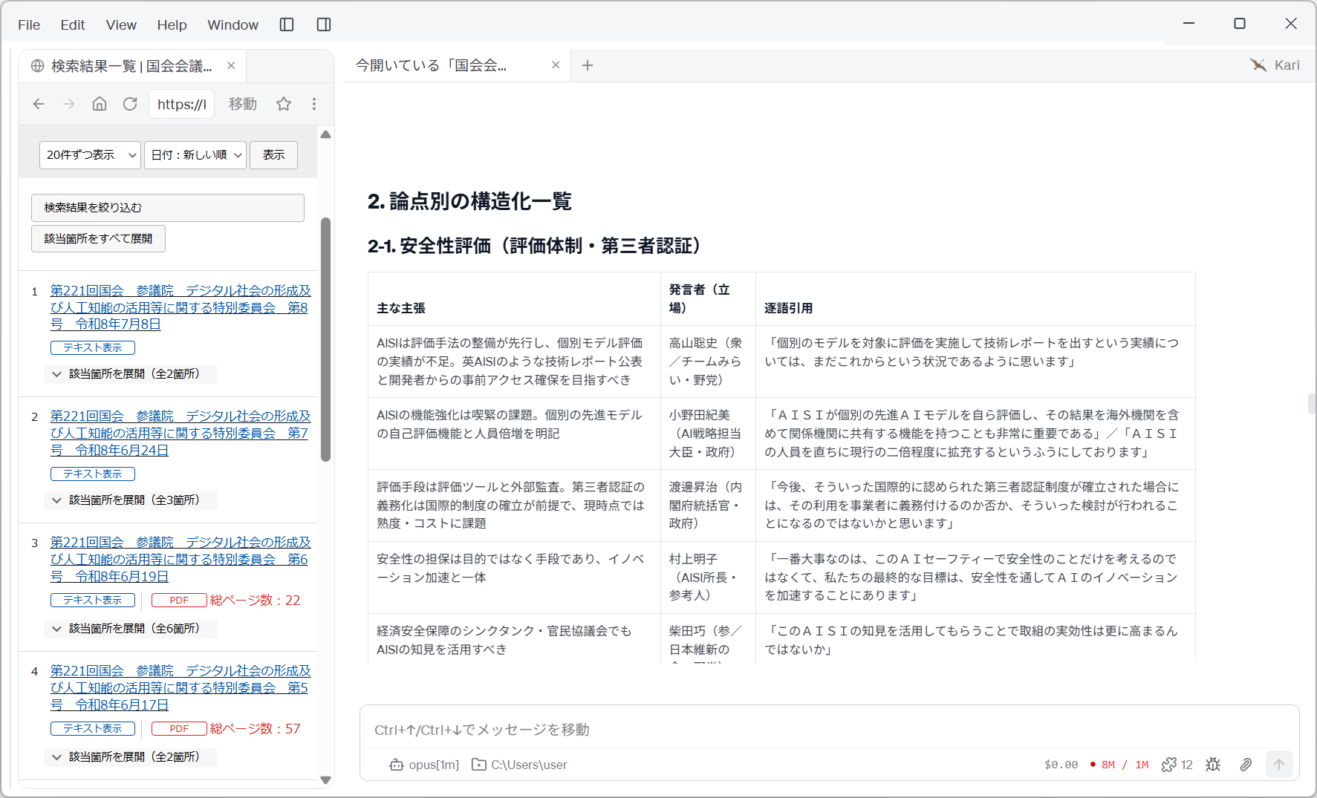
Task: Open the File menu
Action: point(29,24)
